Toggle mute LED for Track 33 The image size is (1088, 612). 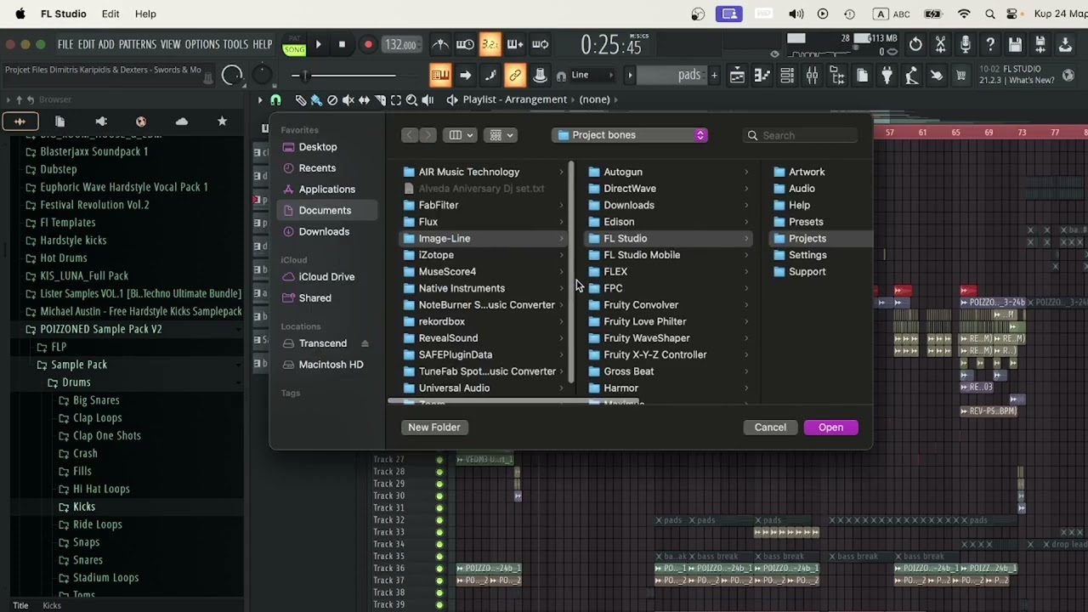click(439, 532)
